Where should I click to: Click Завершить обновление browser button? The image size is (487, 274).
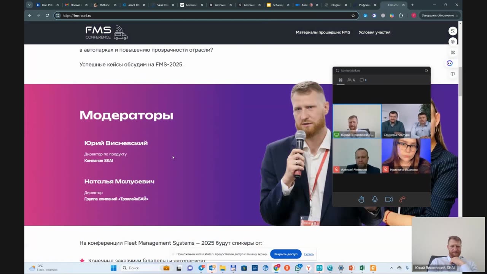click(438, 16)
